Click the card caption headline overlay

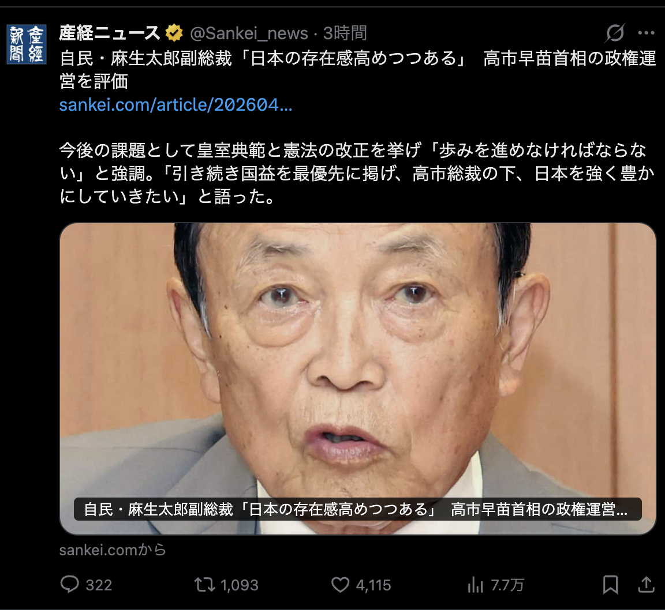click(x=357, y=509)
